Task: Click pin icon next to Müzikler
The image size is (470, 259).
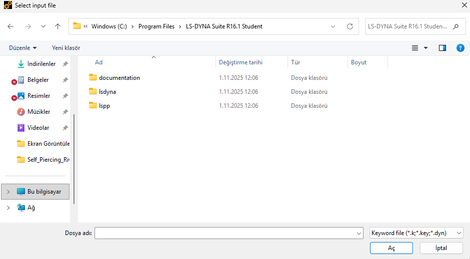Action: click(65, 112)
